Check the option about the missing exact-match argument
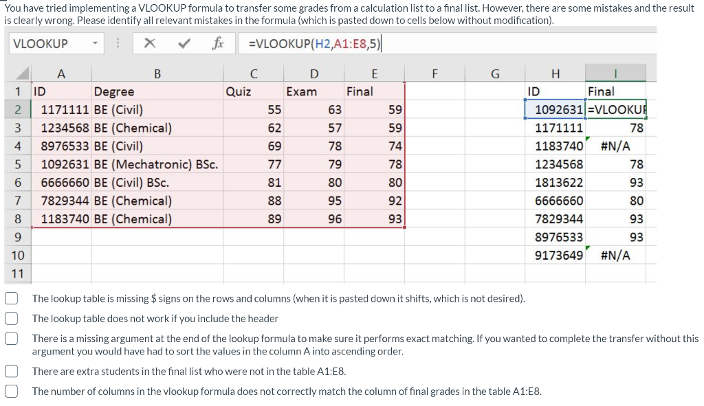 11,337
